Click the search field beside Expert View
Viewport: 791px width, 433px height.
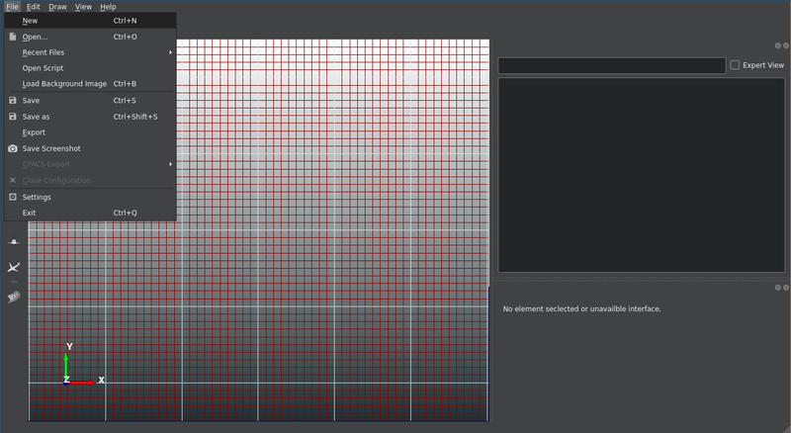[x=611, y=65]
